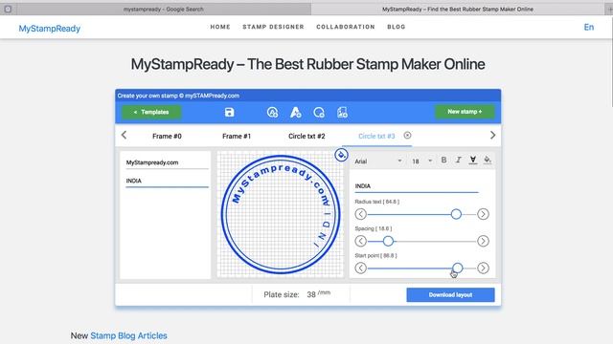This screenshot has height=344, width=613.
Task: Open the Arial font dropdown
Action: (x=378, y=161)
